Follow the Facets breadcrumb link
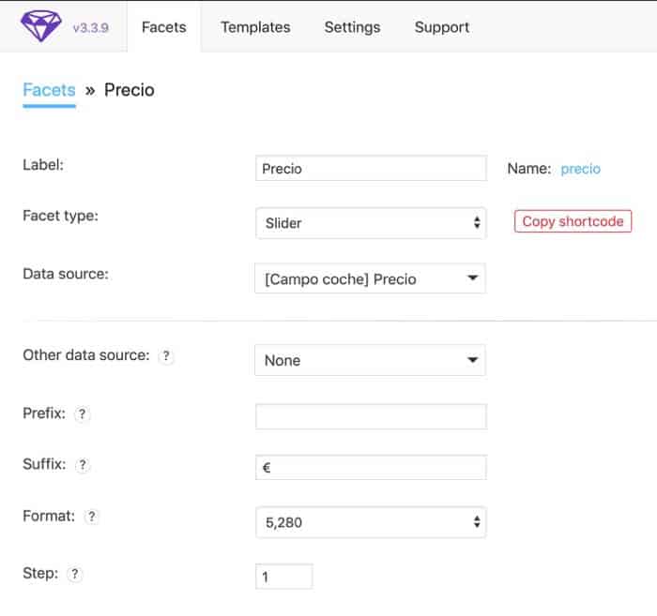This screenshot has width=657, height=616. 49,90
